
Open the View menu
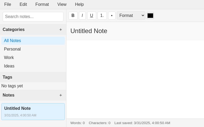pos(62,4)
